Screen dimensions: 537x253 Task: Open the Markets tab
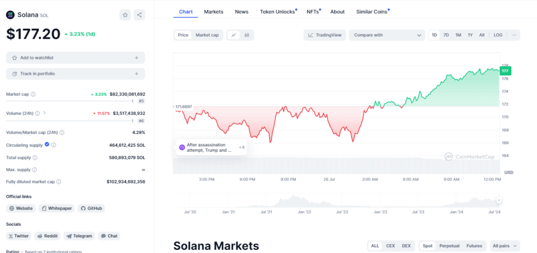pos(214,11)
